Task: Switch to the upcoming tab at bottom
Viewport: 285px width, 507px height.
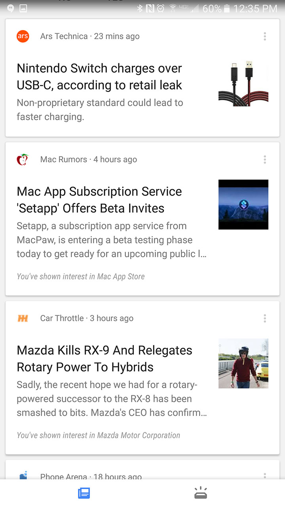Action: click(201, 493)
